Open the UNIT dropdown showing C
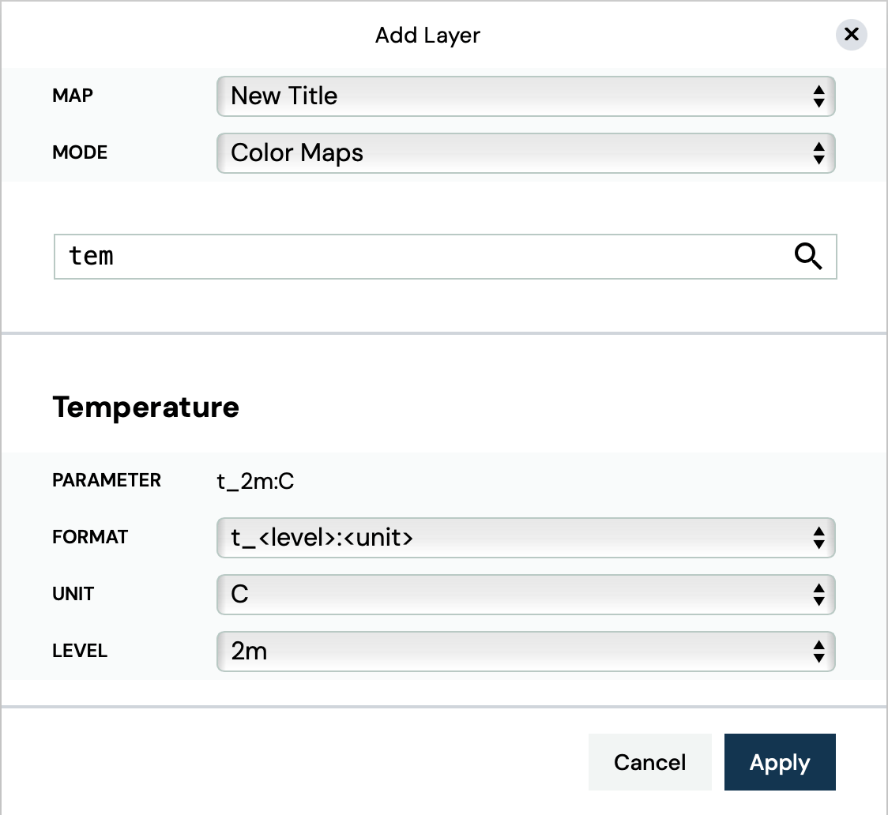The width and height of the screenshot is (888, 815). [525, 594]
